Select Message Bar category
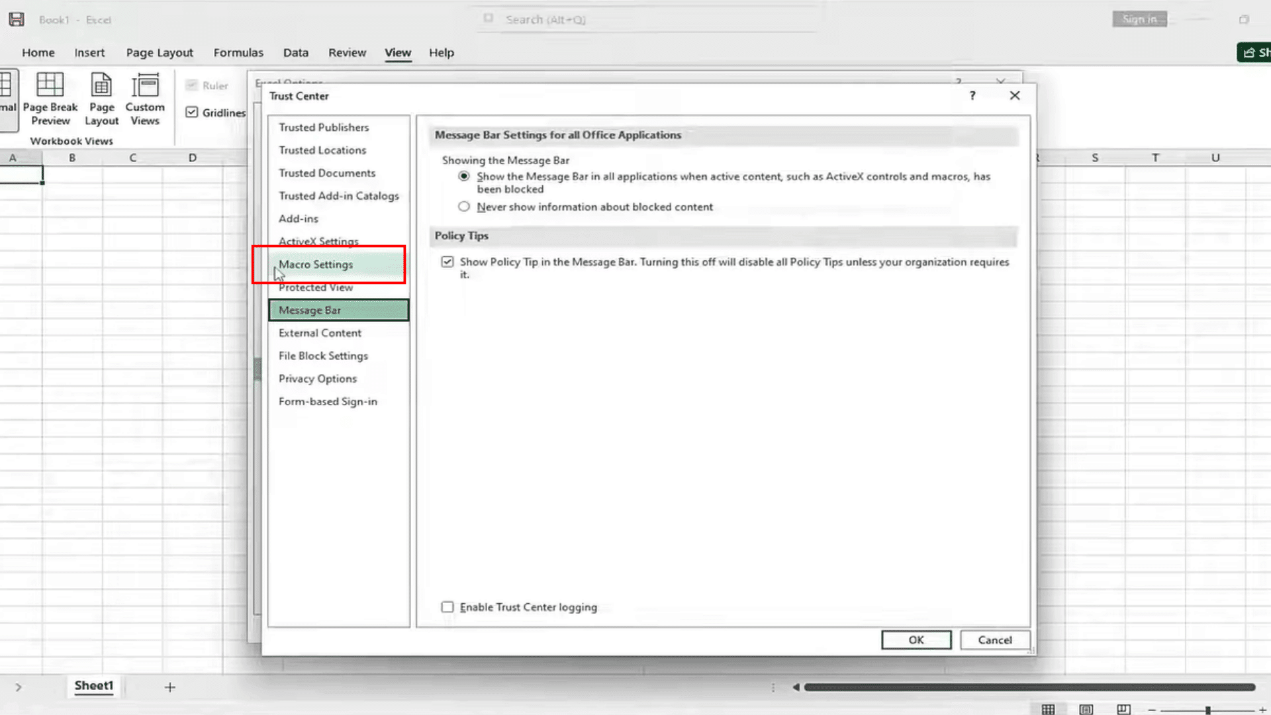 (339, 310)
